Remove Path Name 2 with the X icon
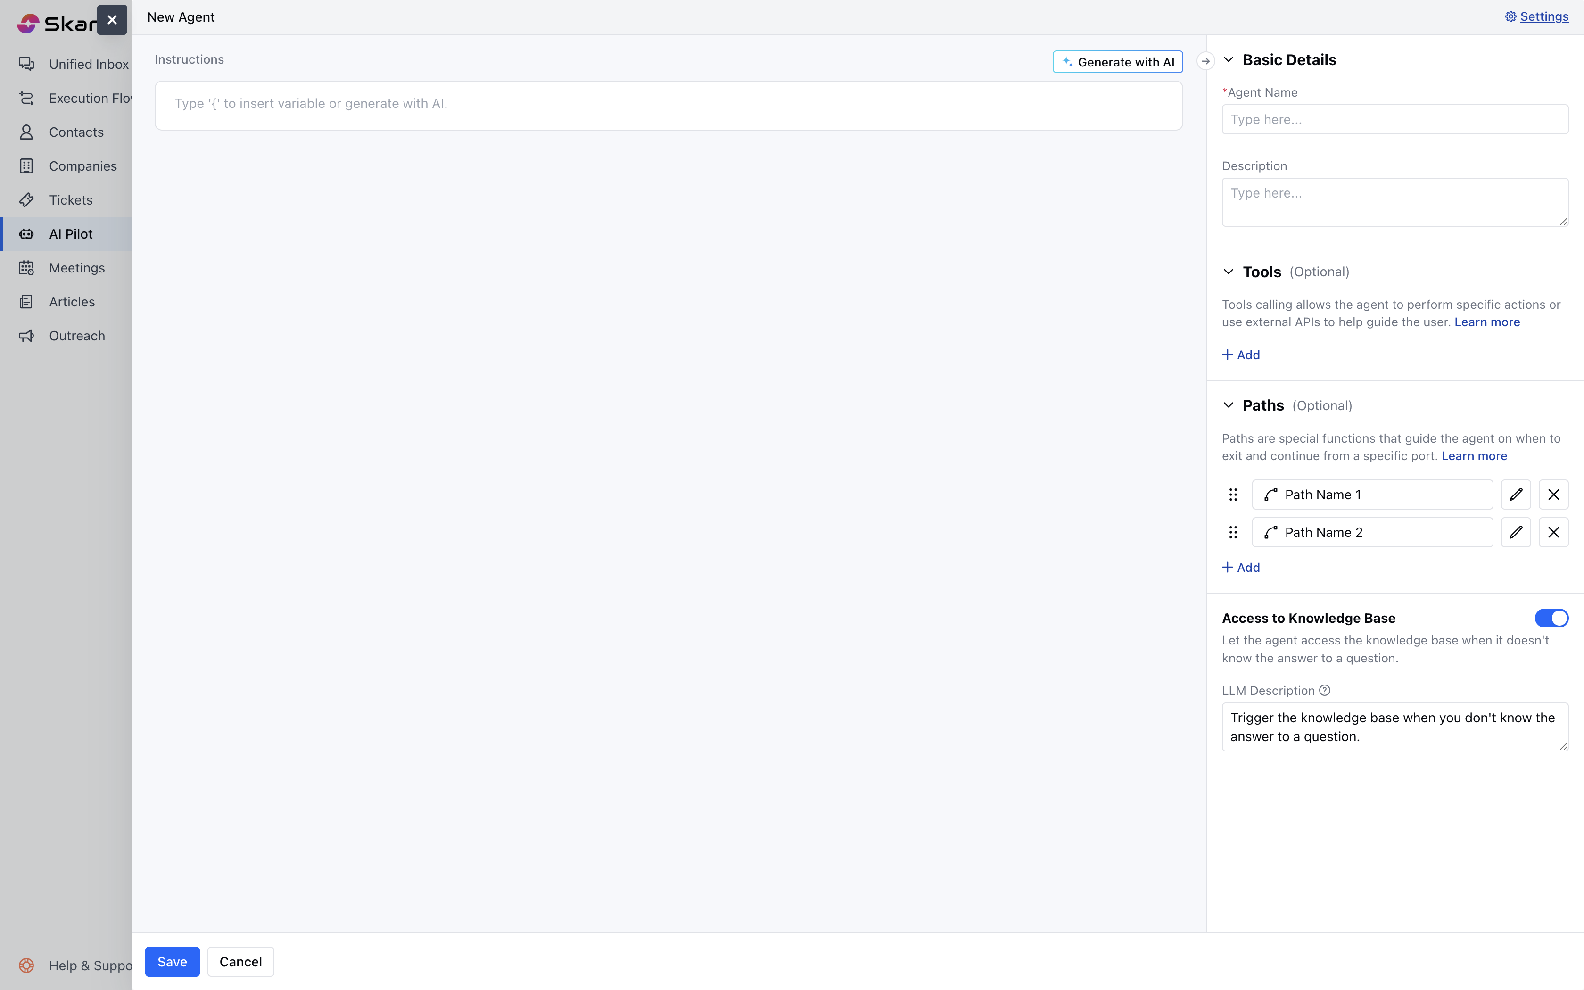Screen dimensions: 1584x990 [x=1553, y=532]
